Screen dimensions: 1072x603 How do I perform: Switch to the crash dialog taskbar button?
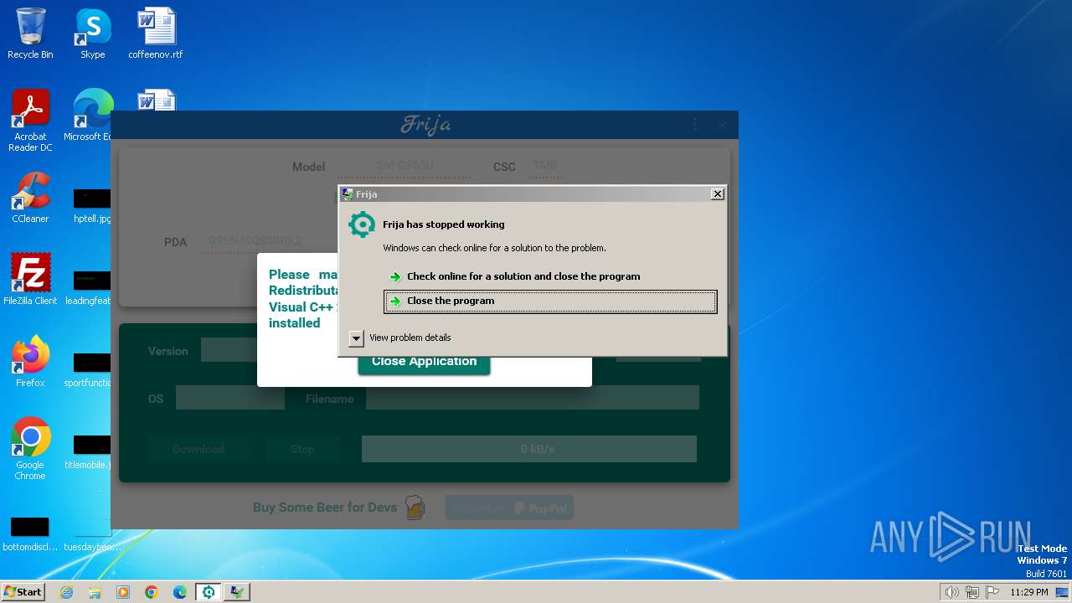(x=237, y=592)
